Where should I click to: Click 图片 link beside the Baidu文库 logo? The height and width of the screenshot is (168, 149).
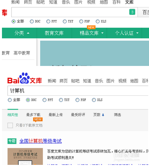pos(111,81)
